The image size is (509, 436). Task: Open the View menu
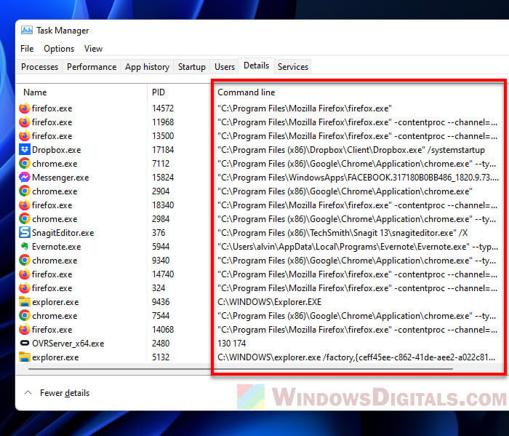pos(94,49)
